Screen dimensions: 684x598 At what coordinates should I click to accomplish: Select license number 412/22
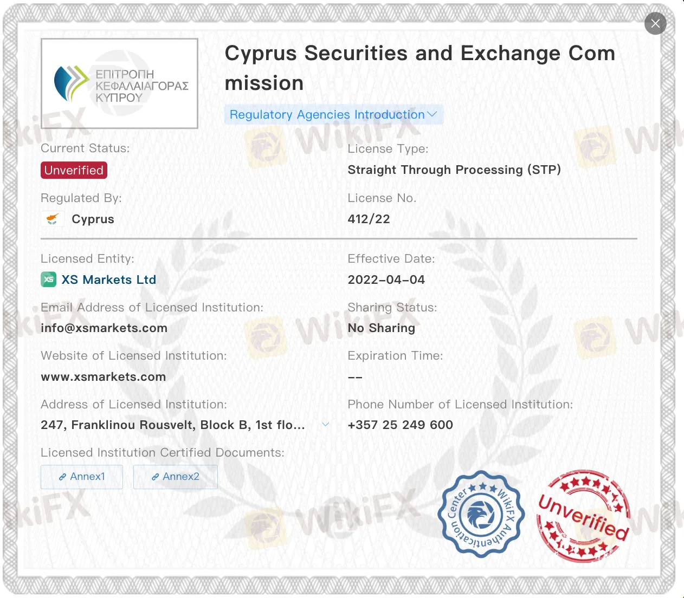(x=369, y=219)
